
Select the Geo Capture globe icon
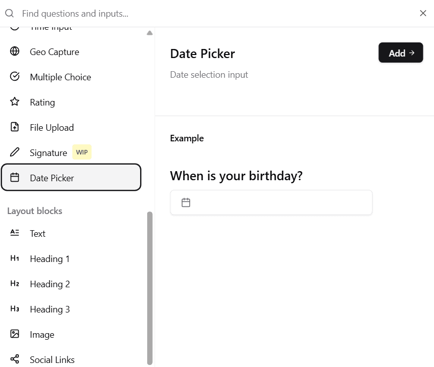click(x=14, y=51)
